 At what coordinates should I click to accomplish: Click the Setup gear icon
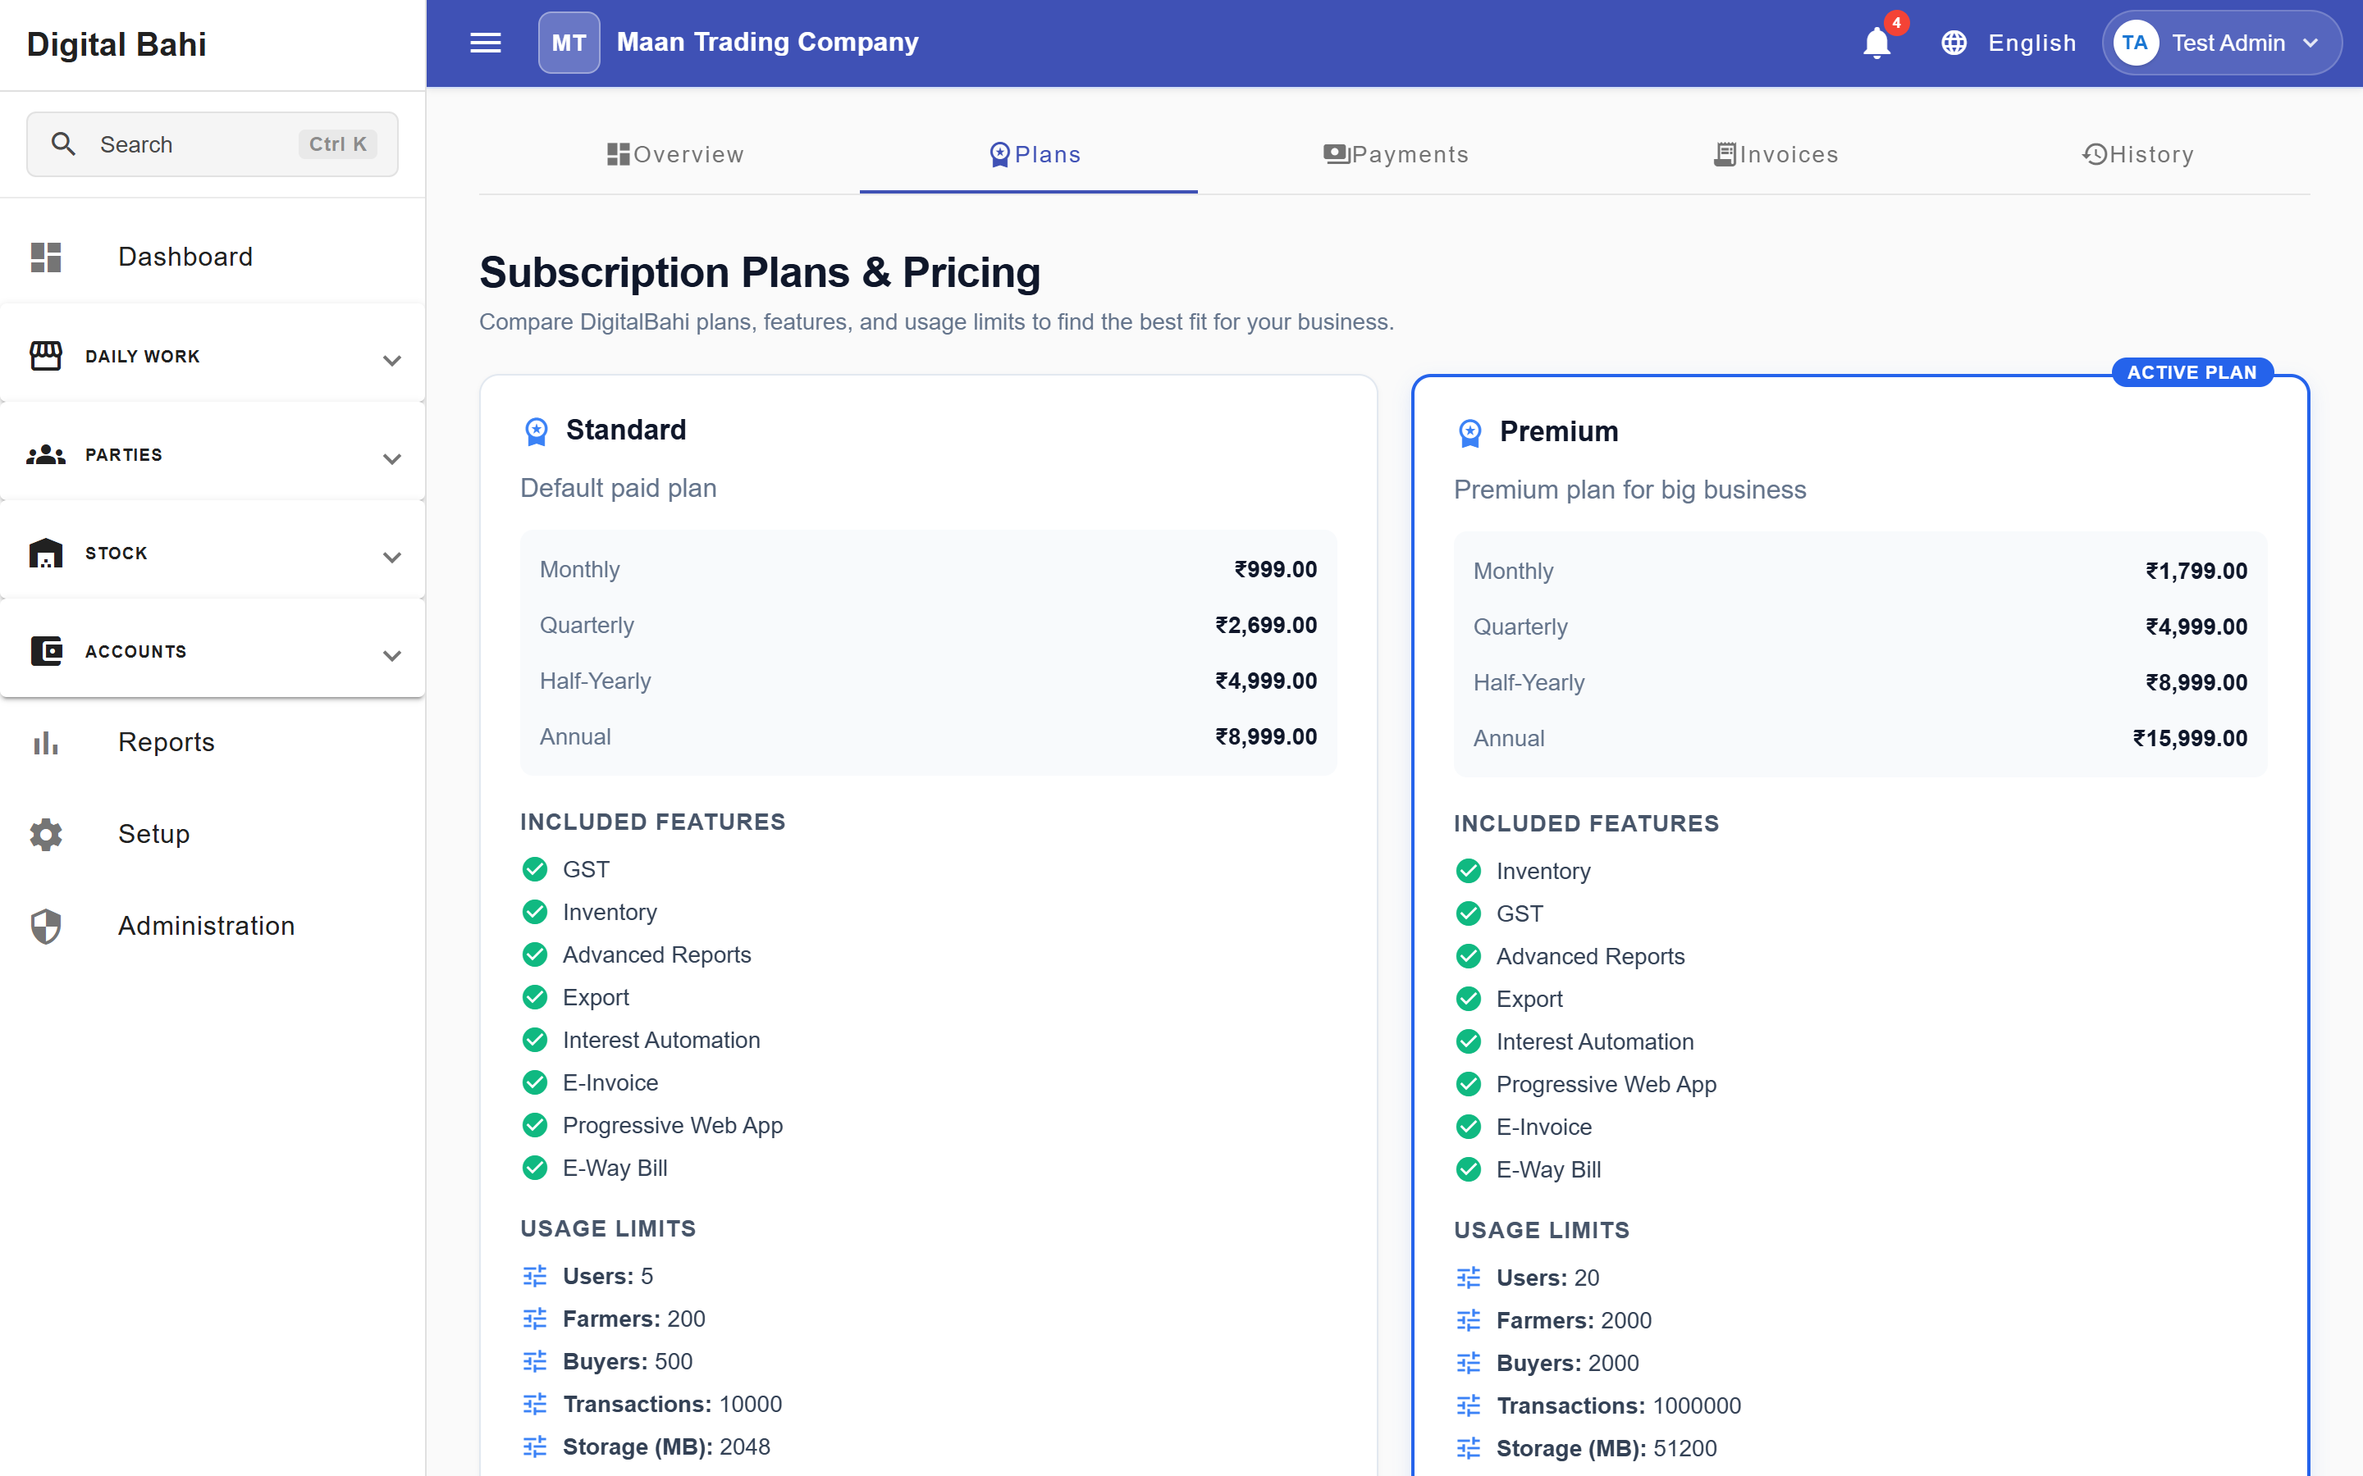point(46,835)
